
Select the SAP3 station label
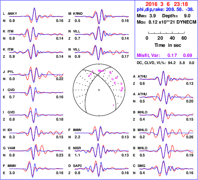[x=77, y=166]
